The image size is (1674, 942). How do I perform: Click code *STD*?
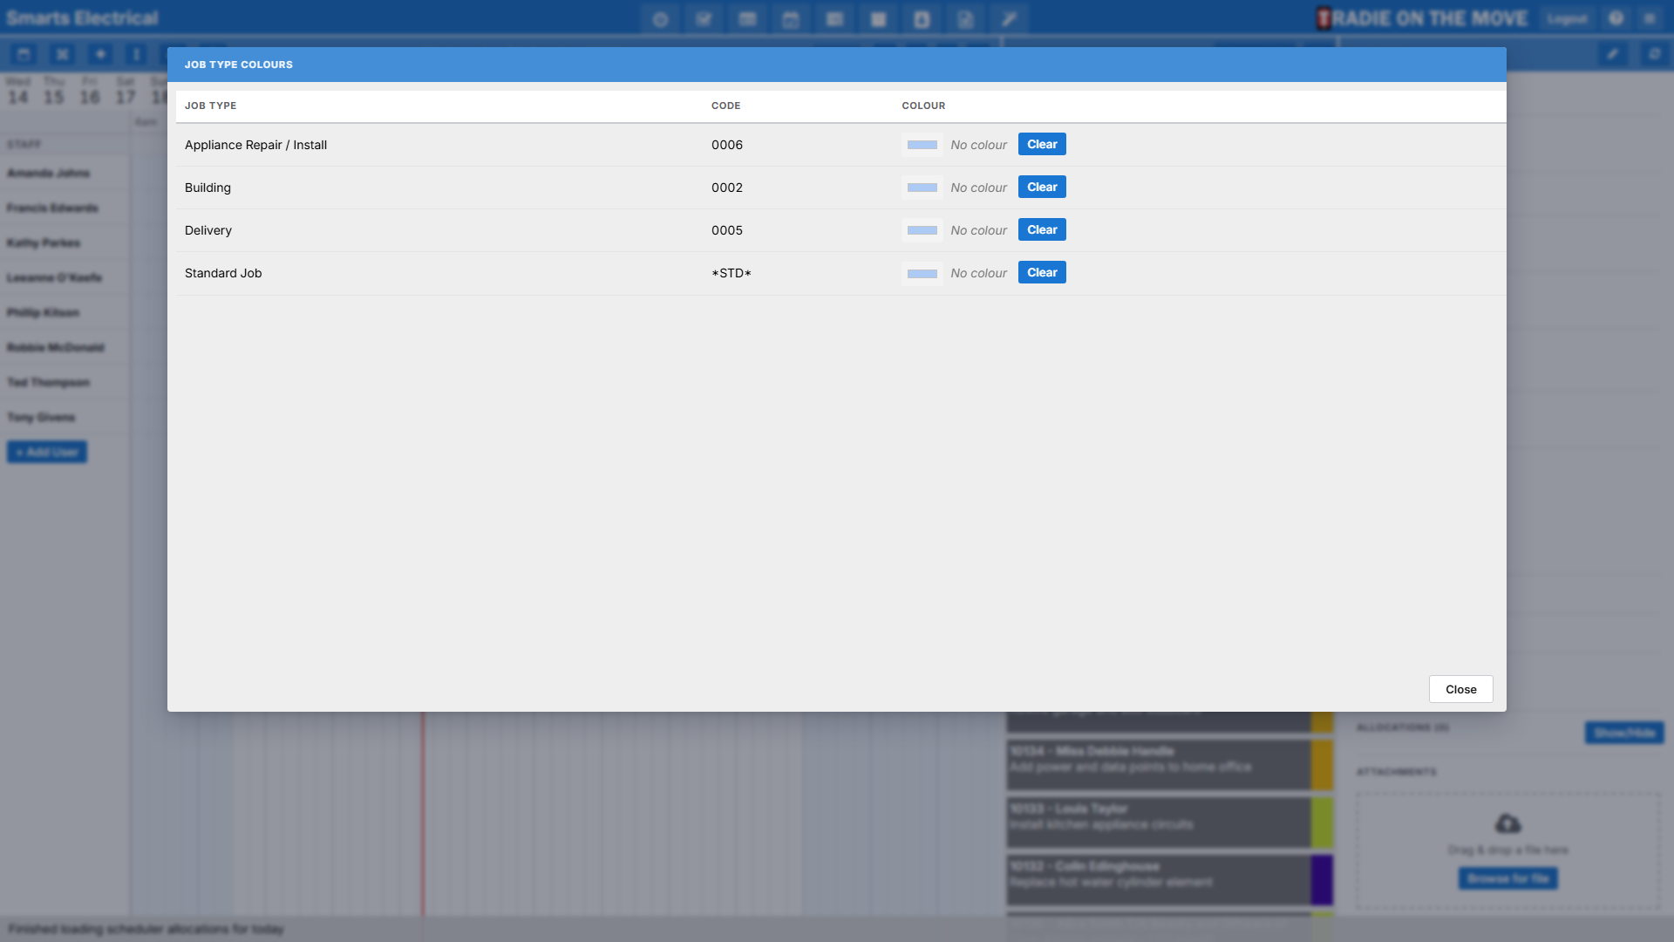pos(732,273)
